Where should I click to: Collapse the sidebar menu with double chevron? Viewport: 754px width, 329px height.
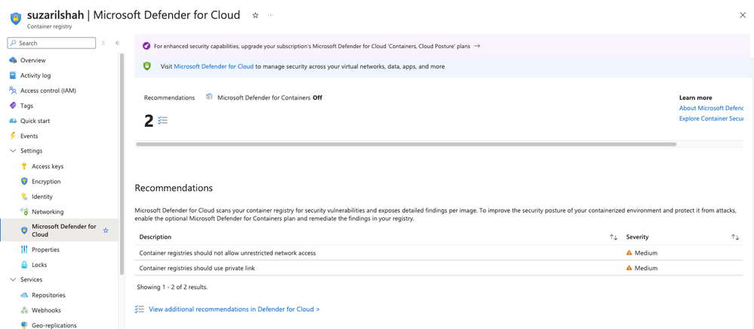coord(117,43)
